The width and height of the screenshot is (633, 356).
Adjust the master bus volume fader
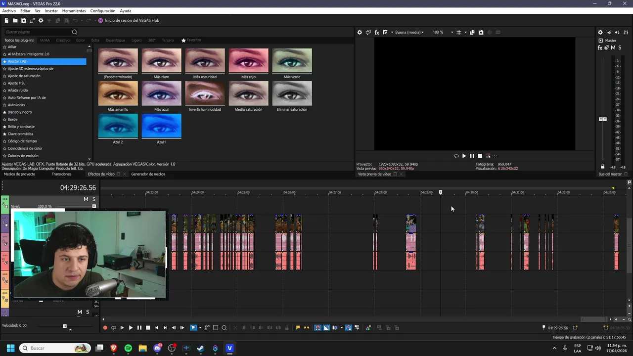pyautogui.click(x=603, y=119)
